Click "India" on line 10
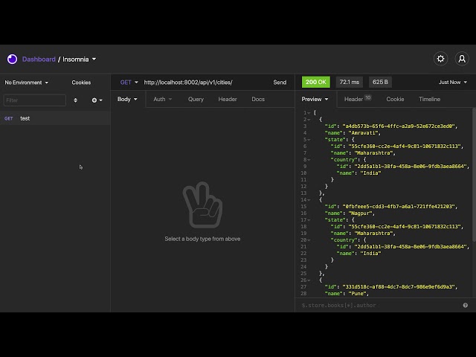This screenshot has width=476, height=357. [370, 173]
